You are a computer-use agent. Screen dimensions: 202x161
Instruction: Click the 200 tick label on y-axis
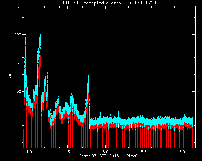[17, 35]
